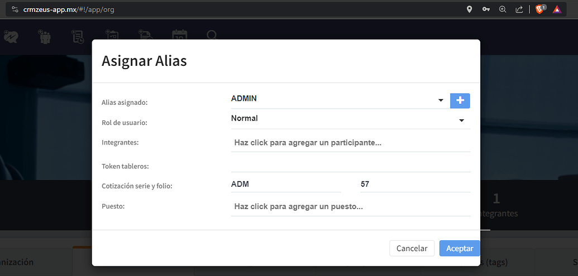
Task: Click the quotation series field showing ADM
Action: point(285,184)
